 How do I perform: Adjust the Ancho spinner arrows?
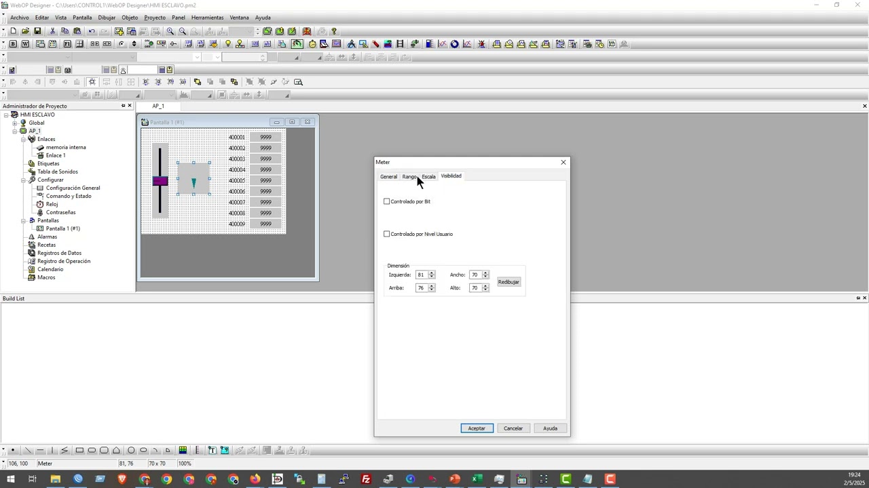[x=485, y=274]
